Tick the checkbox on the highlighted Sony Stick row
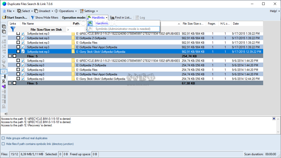Viewport: 281px width, 158px height. 18,51
